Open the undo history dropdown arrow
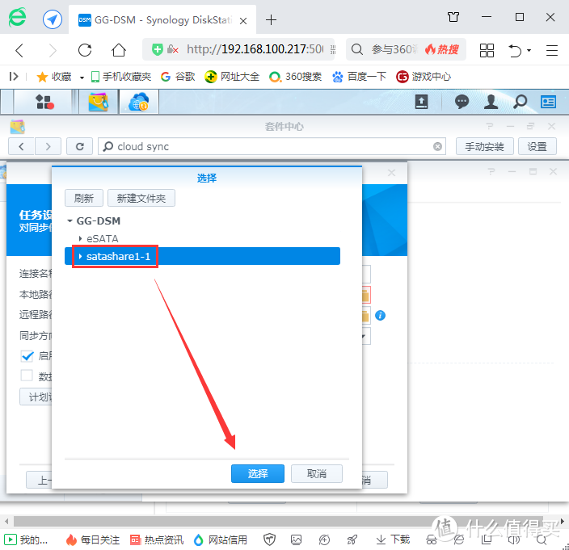Screen dimensions: 569x550 pyautogui.click(x=529, y=50)
